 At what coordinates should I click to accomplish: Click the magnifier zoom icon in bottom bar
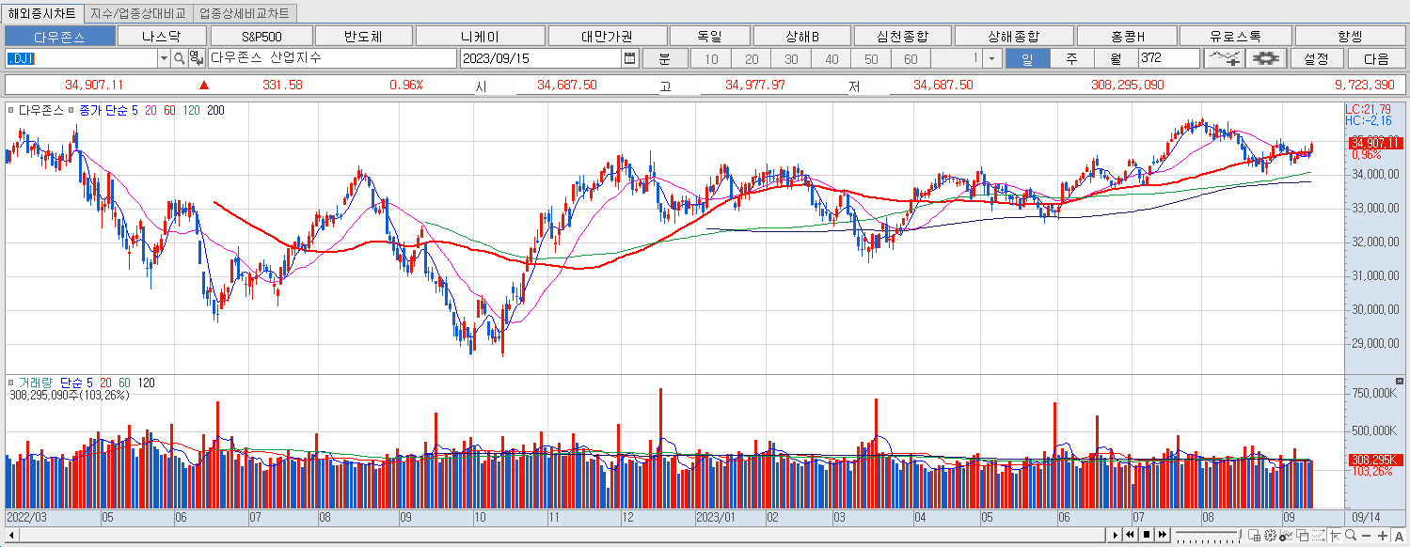click(1351, 535)
